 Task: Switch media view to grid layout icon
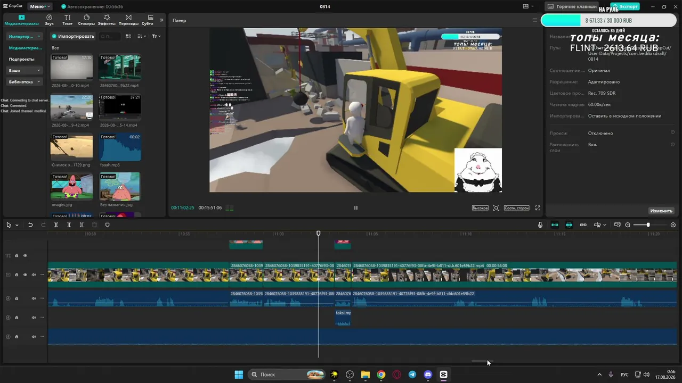click(x=128, y=36)
